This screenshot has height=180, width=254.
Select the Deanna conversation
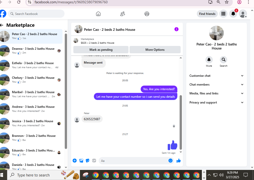[31, 51]
